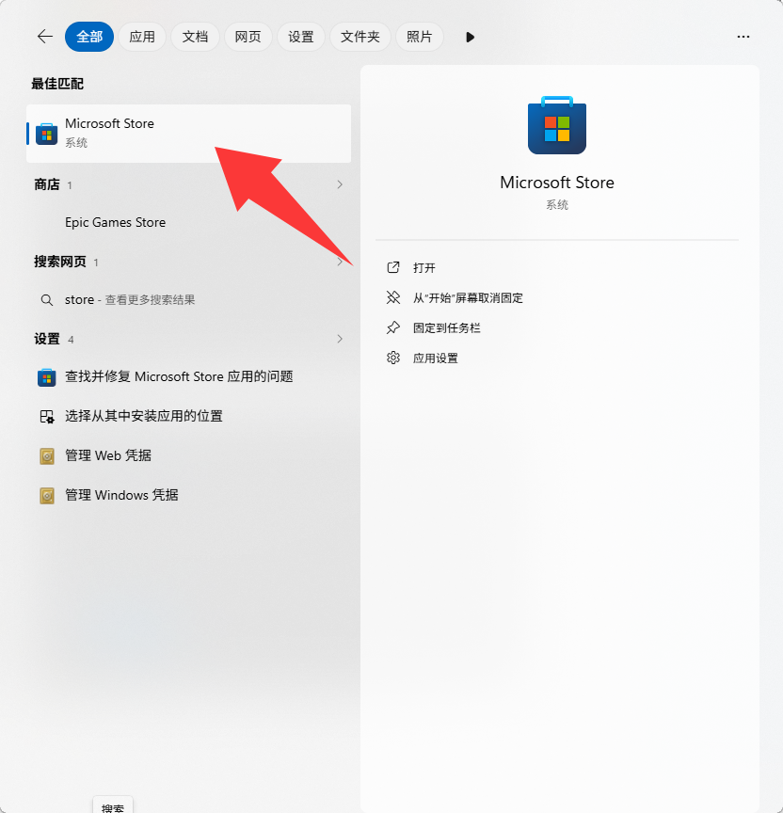
Task: Choose 固定到任务栏
Action: click(446, 328)
